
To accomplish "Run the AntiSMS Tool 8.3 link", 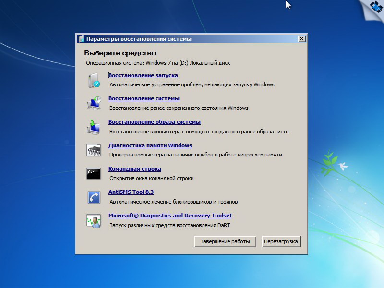I will click(x=131, y=192).
